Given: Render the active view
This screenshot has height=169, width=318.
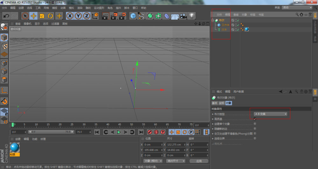Looking at the screenshot, I should click(105, 16).
